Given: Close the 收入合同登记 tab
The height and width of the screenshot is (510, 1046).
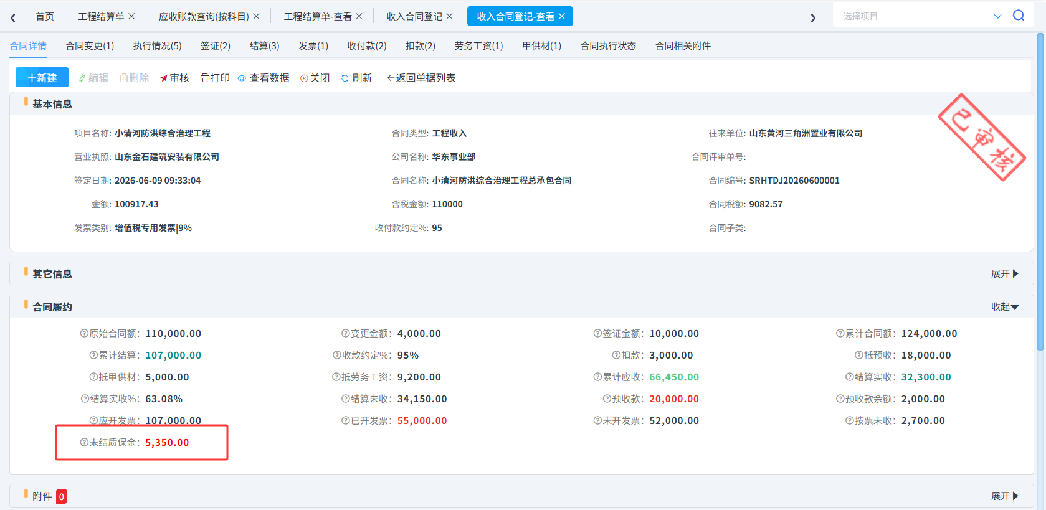Looking at the screenshot, I should tap(449, 17).
